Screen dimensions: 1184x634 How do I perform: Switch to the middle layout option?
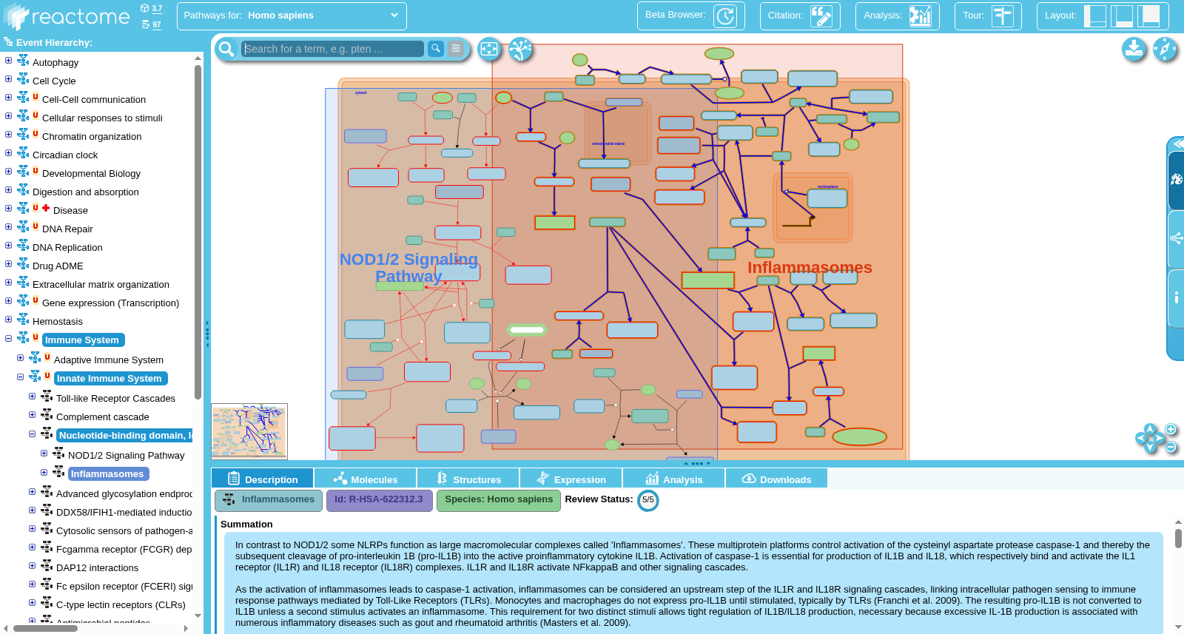(x=1122, y=16)
